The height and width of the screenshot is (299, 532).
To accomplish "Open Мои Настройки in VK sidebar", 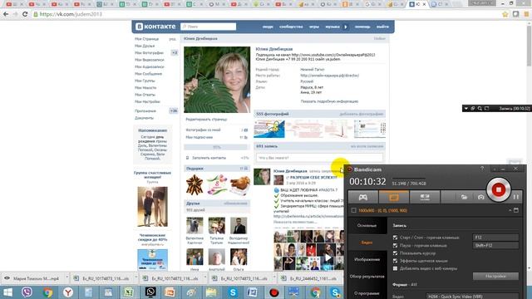I will pyautogui.click(x=147, y=101).
